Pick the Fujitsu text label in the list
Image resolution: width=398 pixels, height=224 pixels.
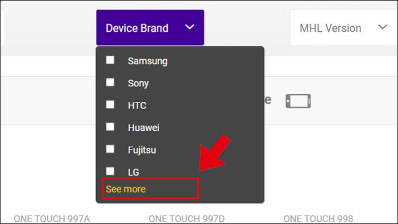pos(142,150)
